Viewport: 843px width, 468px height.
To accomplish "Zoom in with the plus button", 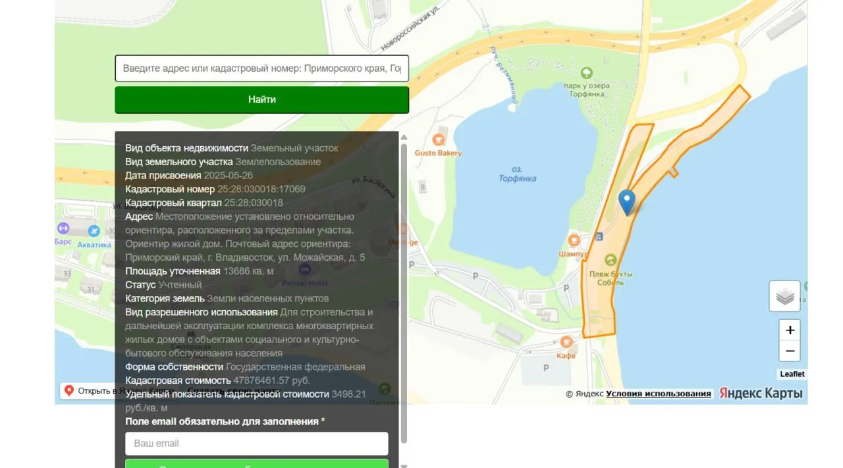I will coord(790,330).
